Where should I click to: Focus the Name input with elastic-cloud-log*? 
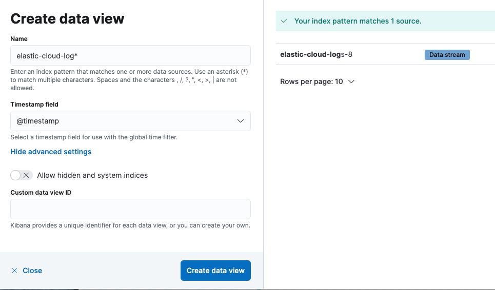coord(130,55)
